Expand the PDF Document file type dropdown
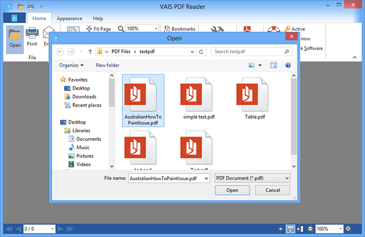 coord(252,178)
